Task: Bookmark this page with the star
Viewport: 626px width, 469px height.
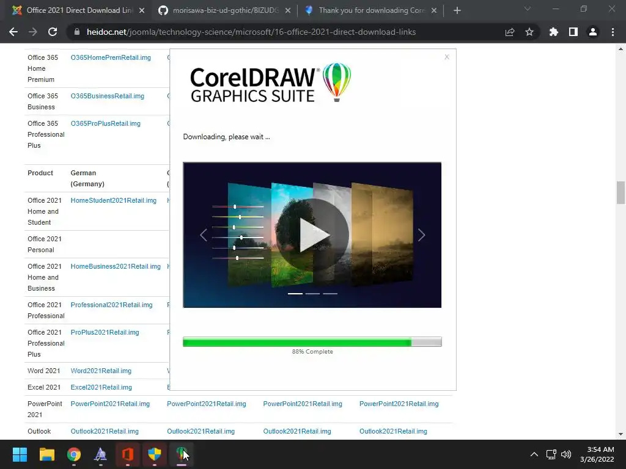Action: [x=529, y=32]
